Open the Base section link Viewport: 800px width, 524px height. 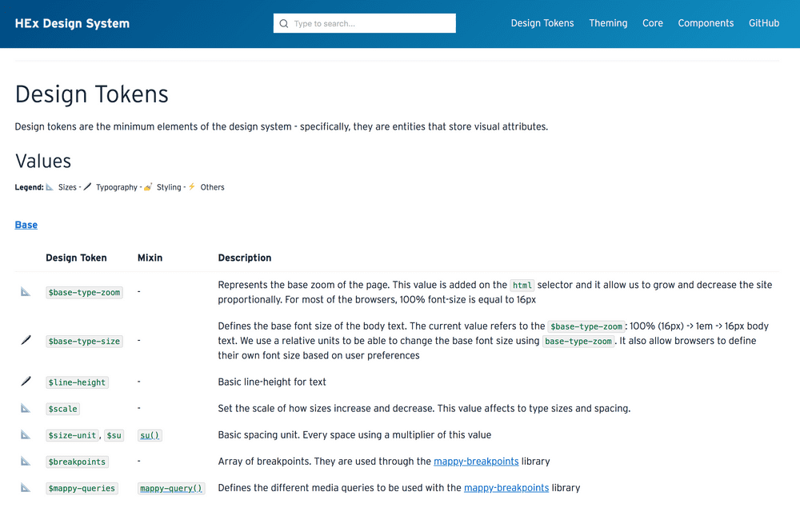(x=26, y=225)
